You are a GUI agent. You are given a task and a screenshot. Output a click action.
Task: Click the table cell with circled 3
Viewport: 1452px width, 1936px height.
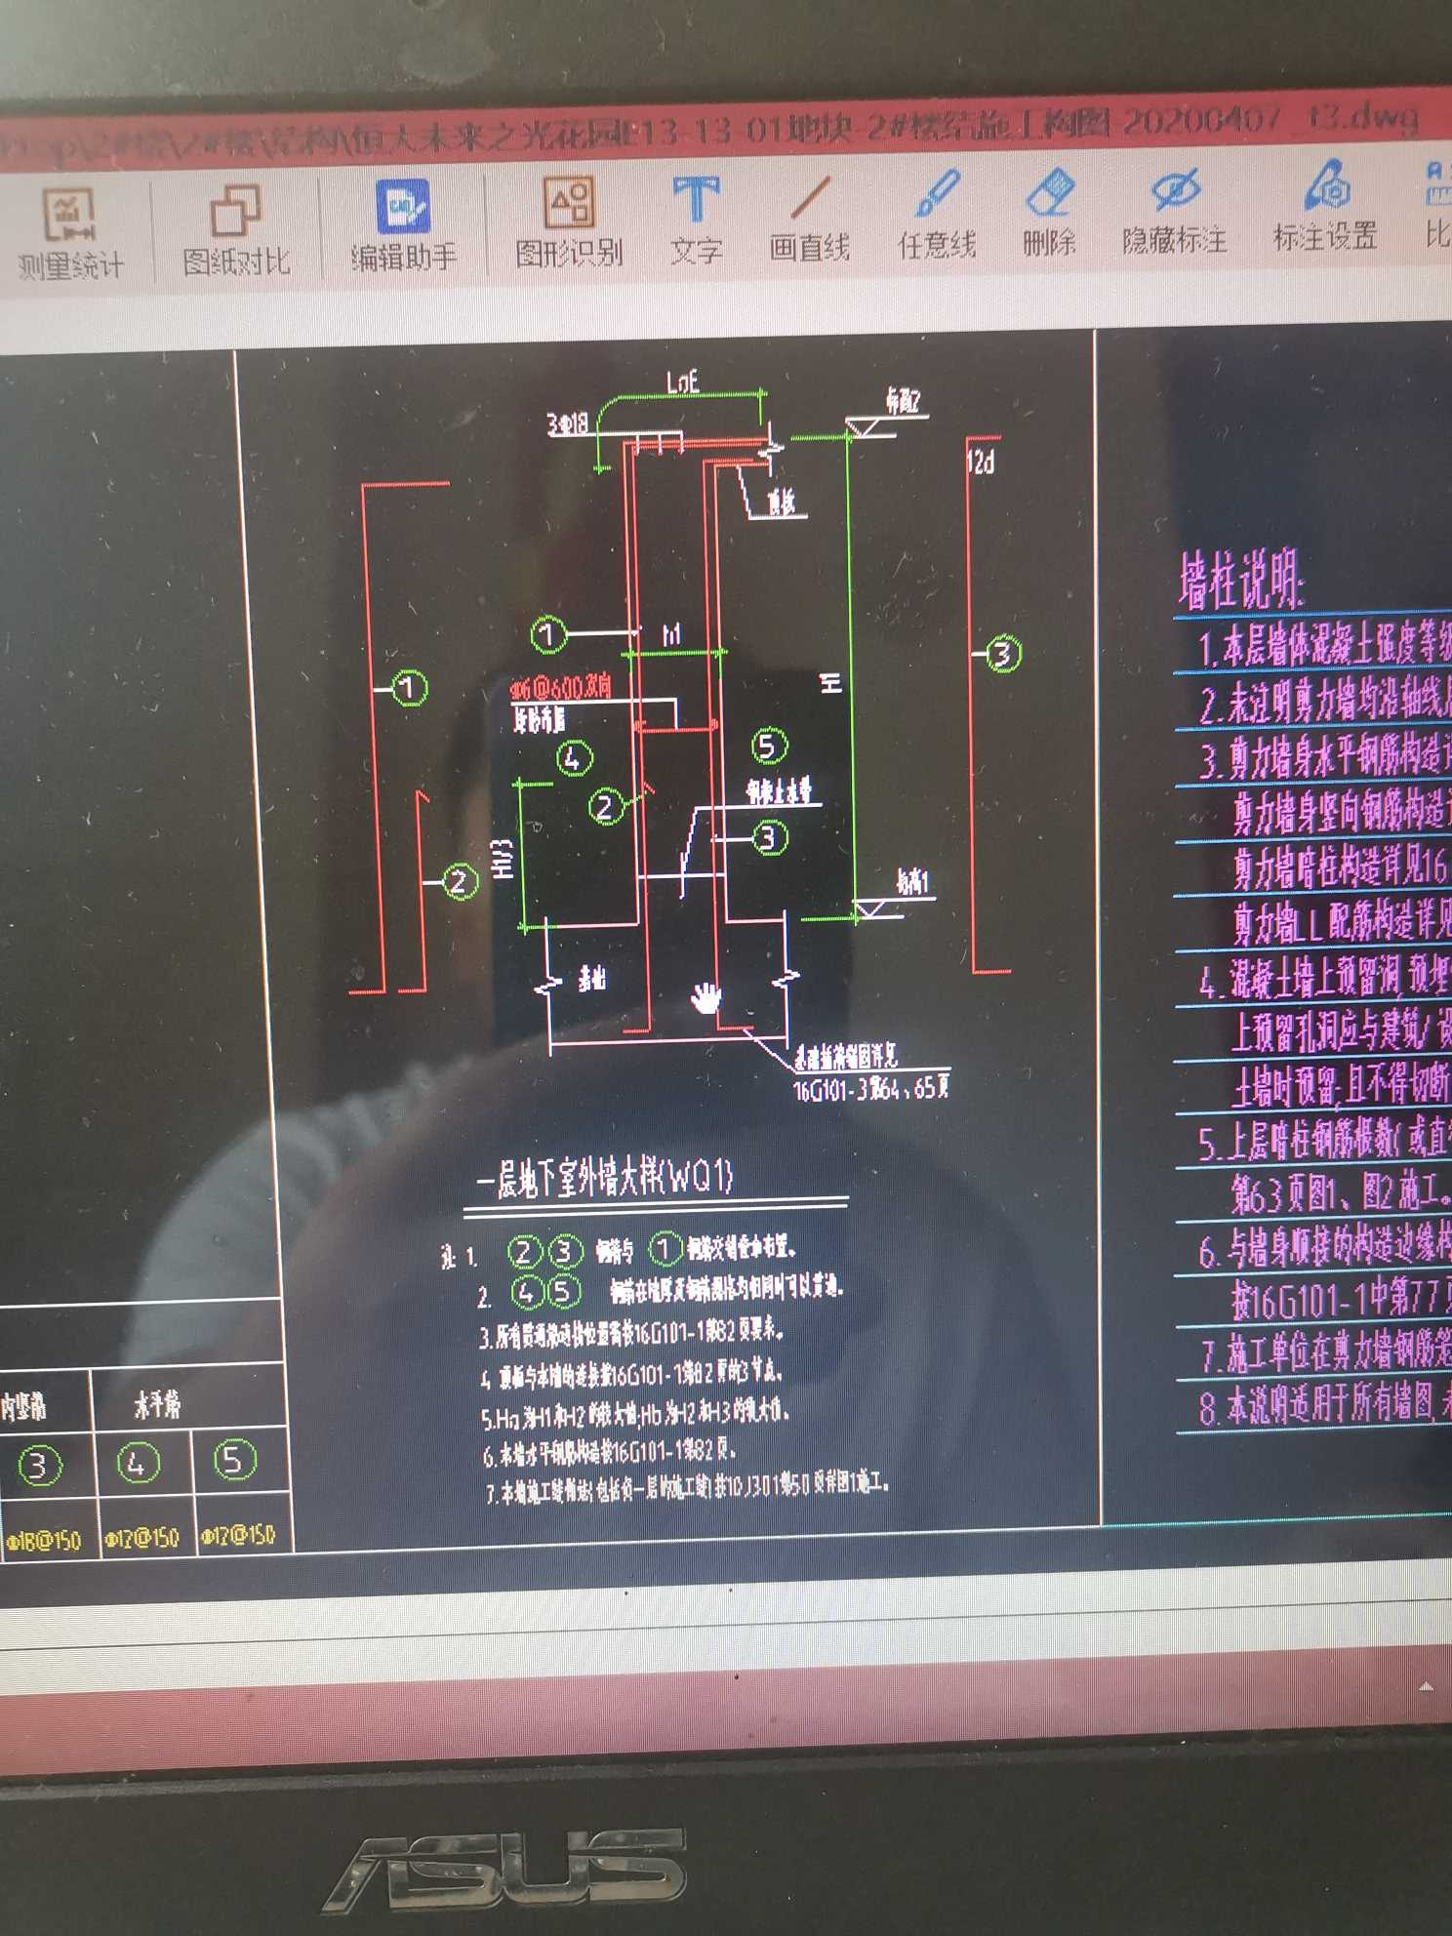point(39,1466)
